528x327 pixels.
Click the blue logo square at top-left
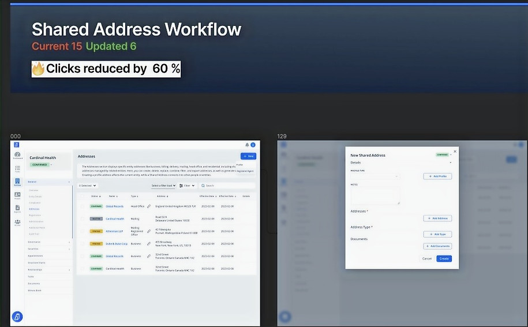tap(17, 145)
